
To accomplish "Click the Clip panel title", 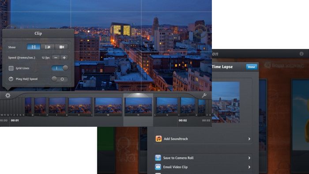I will (x=38, y=33).
